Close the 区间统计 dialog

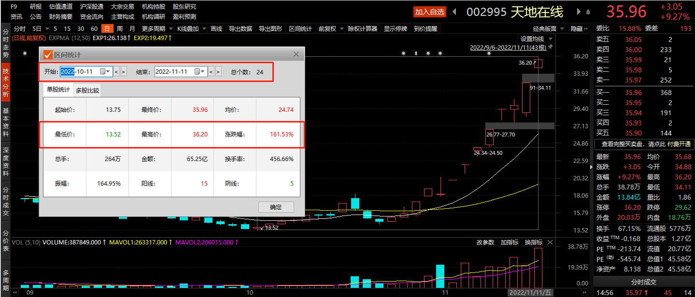tap(297, 55)
